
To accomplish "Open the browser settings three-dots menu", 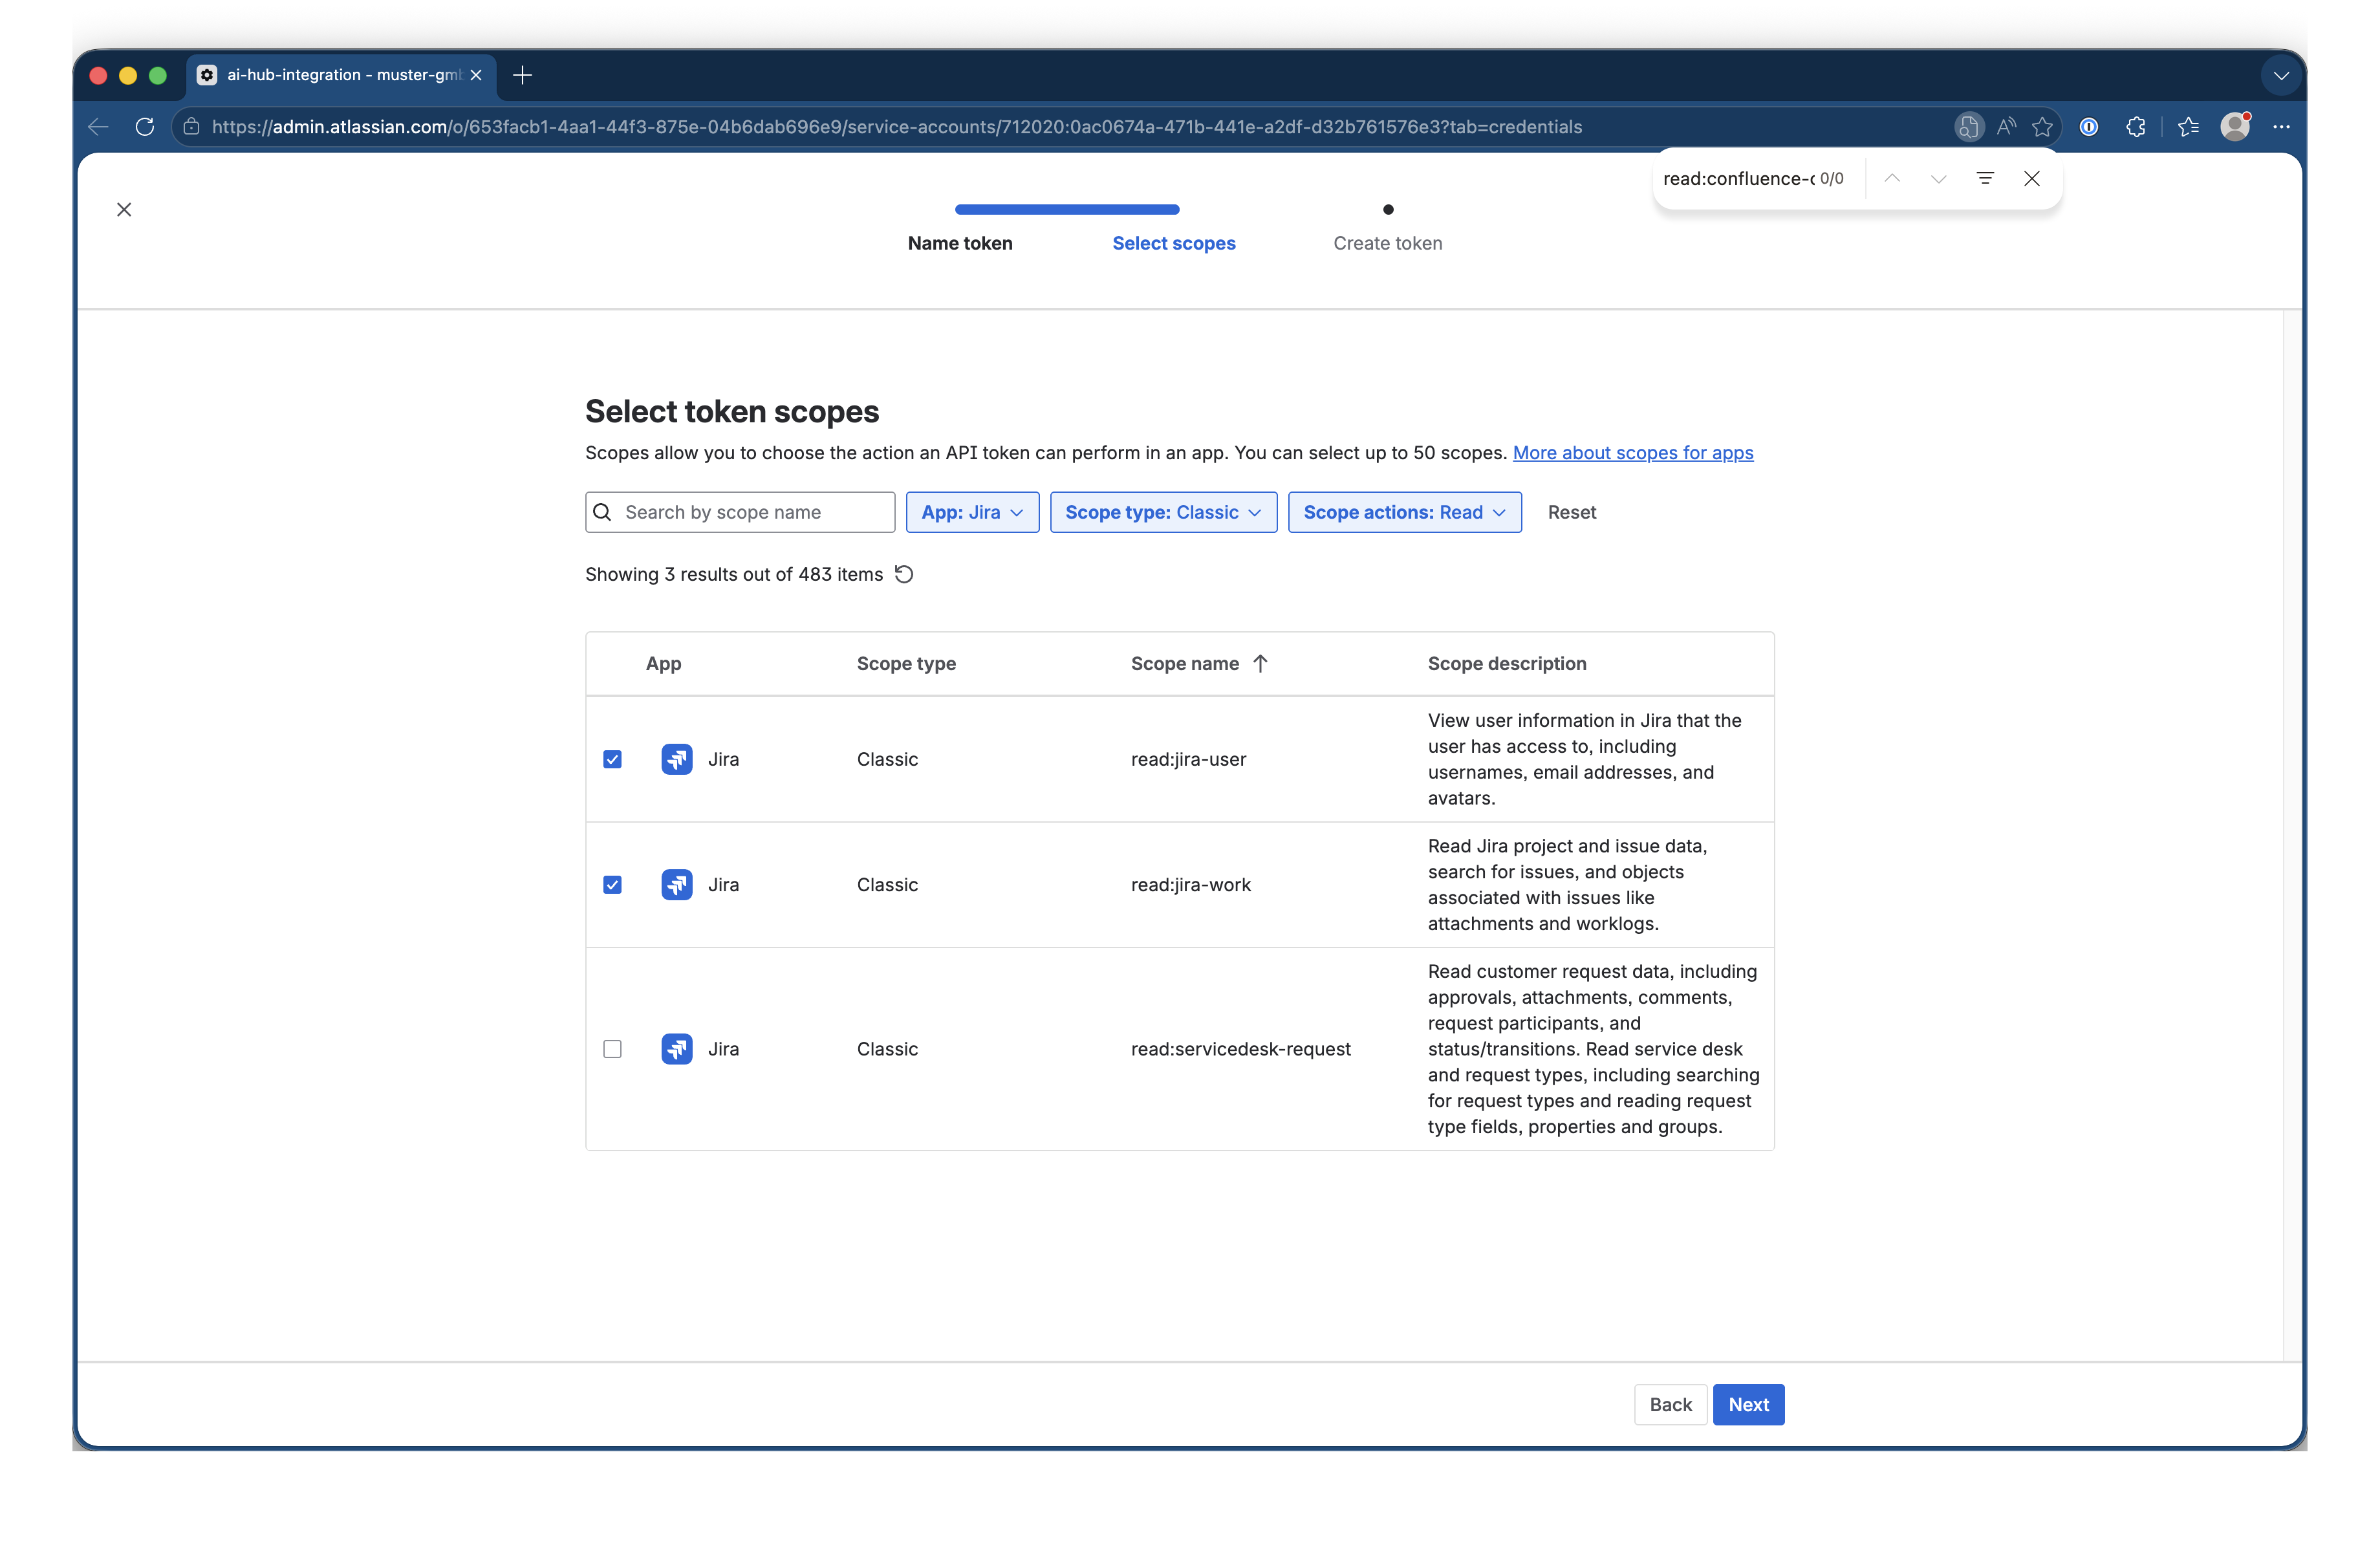I will click(x=2281, y=127).
